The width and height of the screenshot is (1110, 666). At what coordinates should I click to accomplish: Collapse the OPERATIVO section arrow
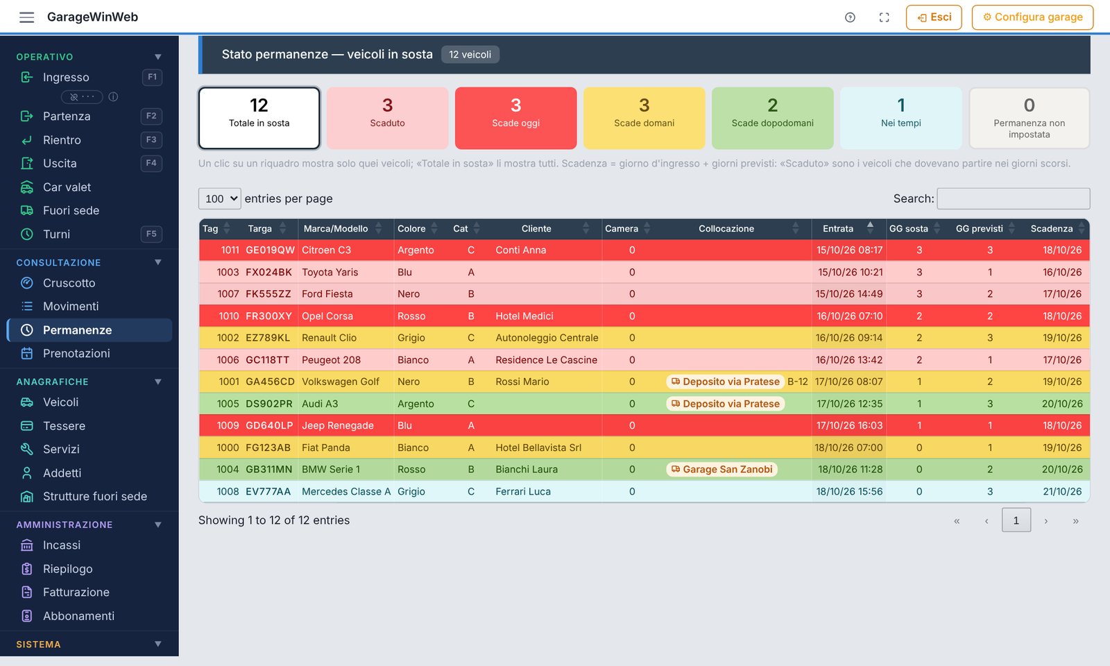(158, 57)
